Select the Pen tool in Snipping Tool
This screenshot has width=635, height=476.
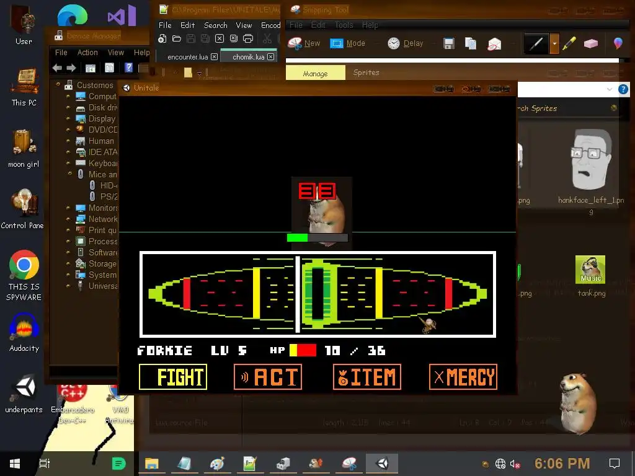pyautogui.click(x=536, y=43)
